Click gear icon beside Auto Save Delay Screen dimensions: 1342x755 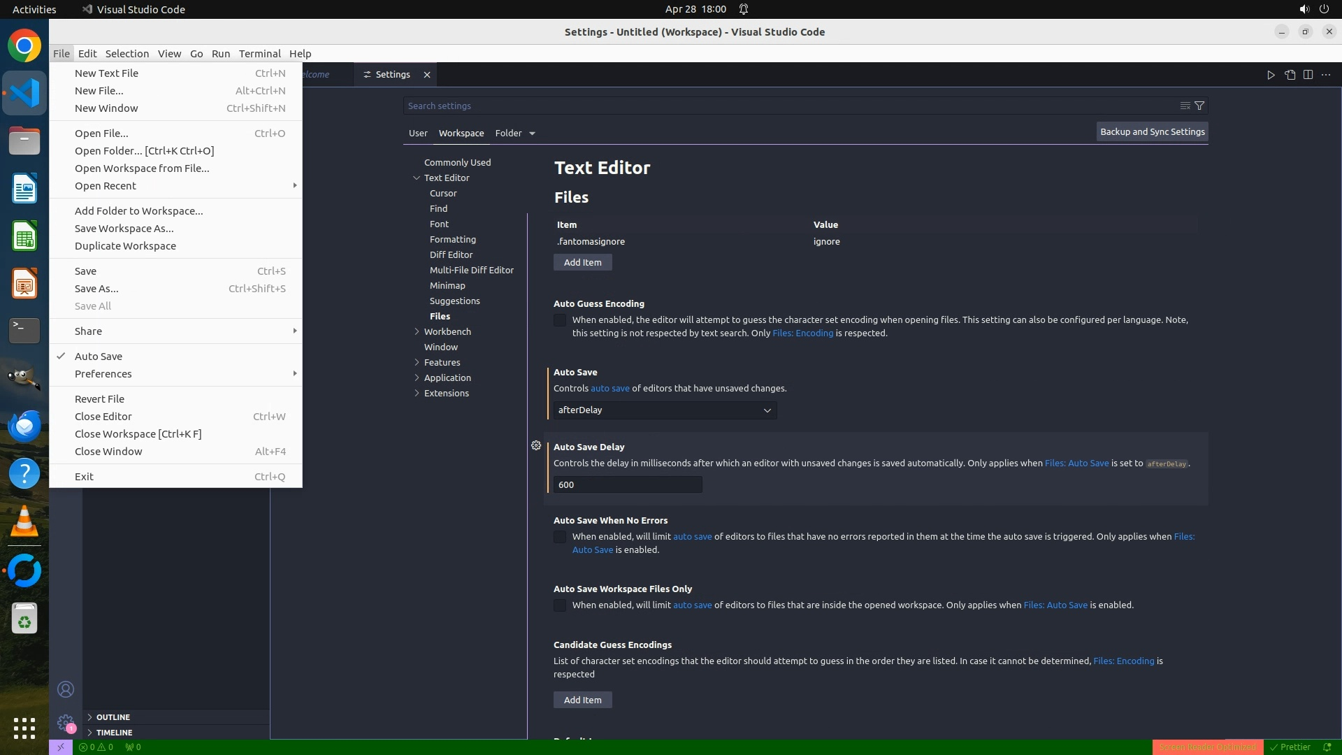536,446
